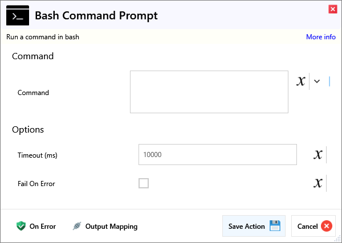342x243 pixels.
Task: Click the green shield On Error icon
Action: click(x=21, y=226)
